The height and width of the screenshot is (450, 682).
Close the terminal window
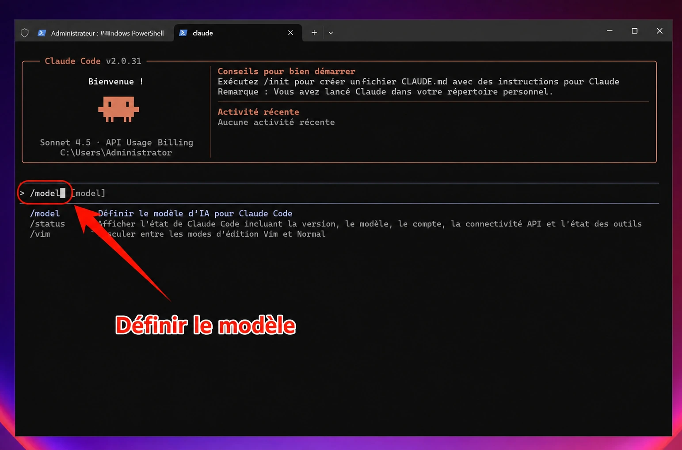click(x=659, y=31)
